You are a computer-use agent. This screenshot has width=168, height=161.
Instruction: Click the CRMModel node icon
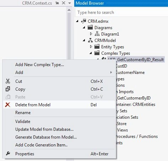[90, 40]
